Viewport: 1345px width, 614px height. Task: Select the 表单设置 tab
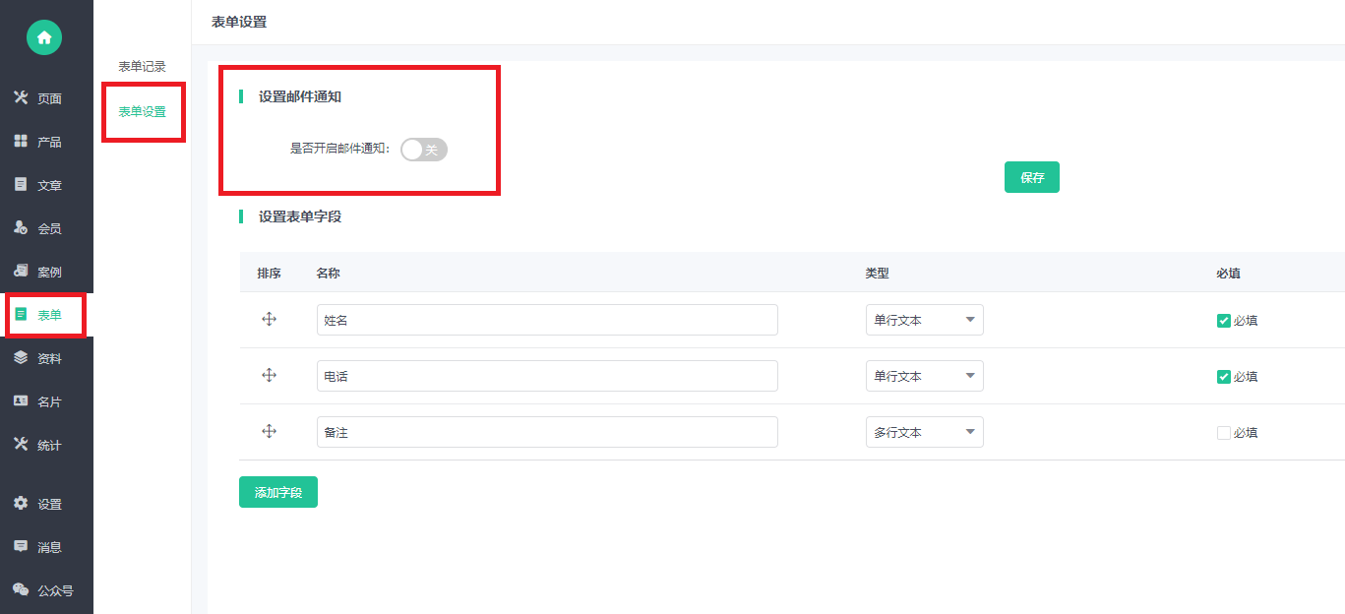(x=143, y=112)
